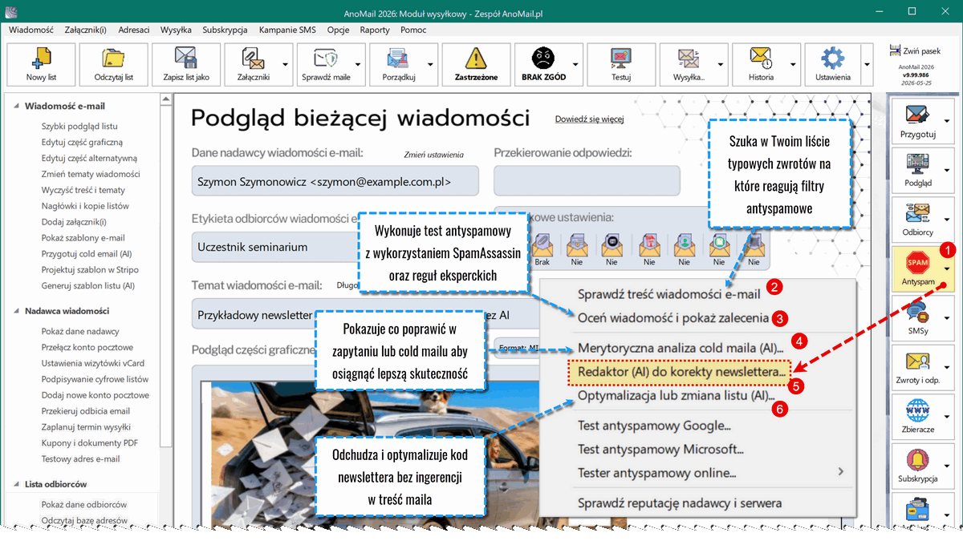Select the Zbieracze WWW globe icon
The height and width of the screenshot is (545, 963).
917,412
